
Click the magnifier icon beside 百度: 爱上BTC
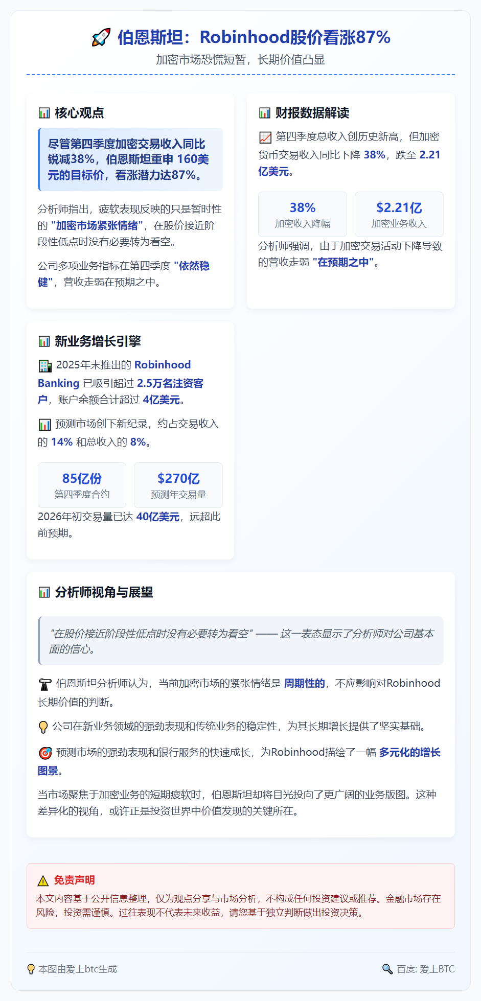[x=387, y=969]
